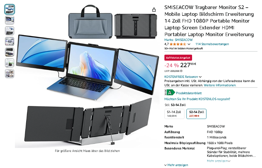
Task: Expand the rating dropdown arrow beside 4,7
Action: [x=189, y=44]
